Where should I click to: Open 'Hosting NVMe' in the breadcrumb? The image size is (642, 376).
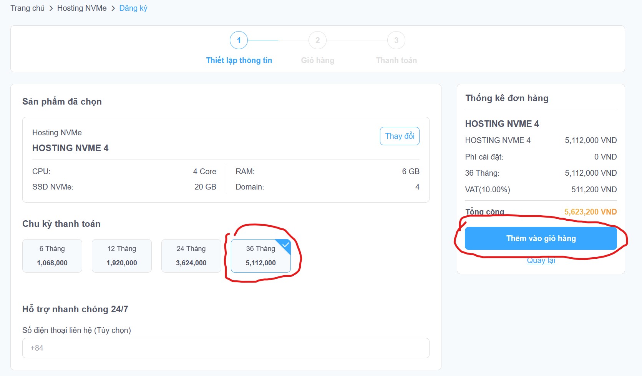81,8
